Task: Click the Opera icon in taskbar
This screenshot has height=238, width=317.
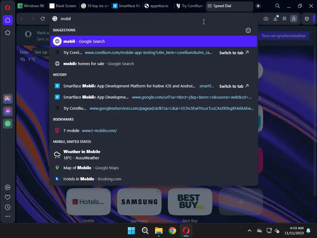Action: [186, 231]
